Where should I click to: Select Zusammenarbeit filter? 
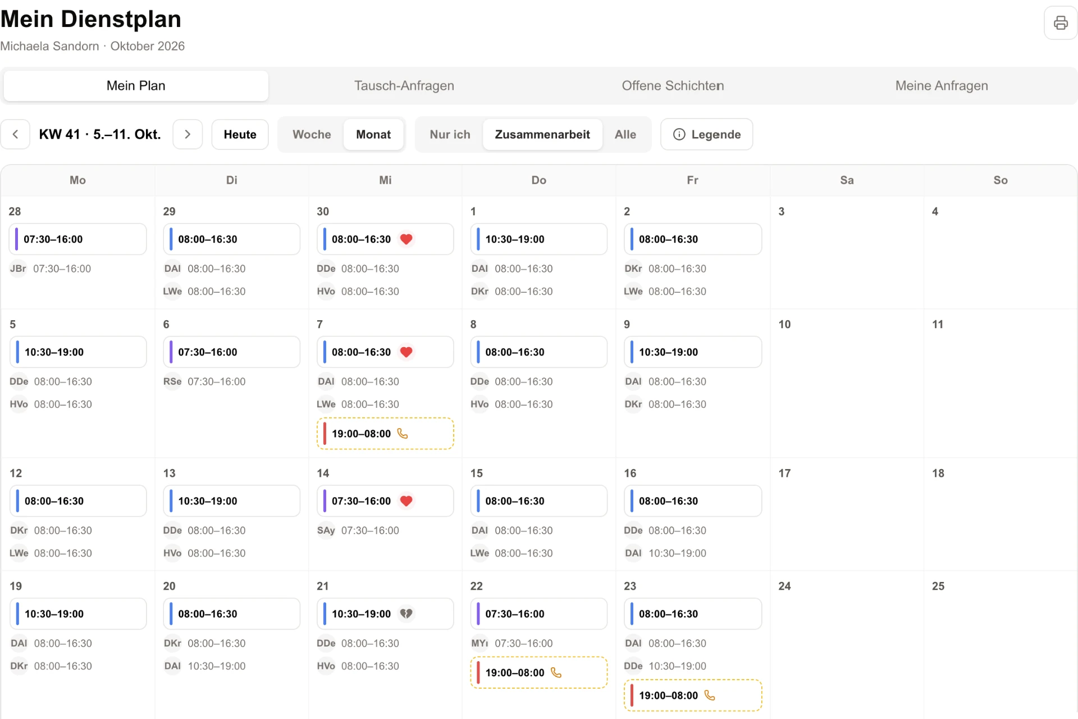(x=542, y=134)
